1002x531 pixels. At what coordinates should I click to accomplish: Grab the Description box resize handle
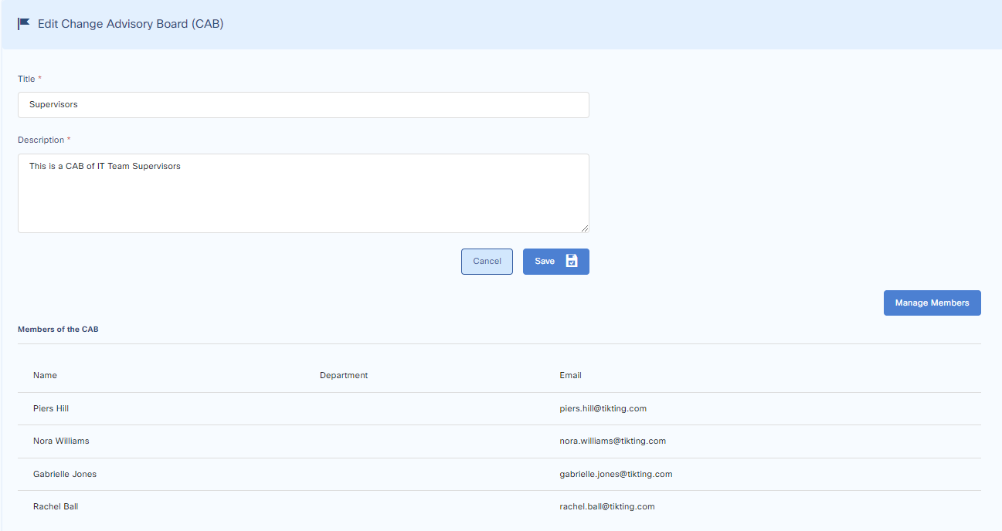[584, 228]
